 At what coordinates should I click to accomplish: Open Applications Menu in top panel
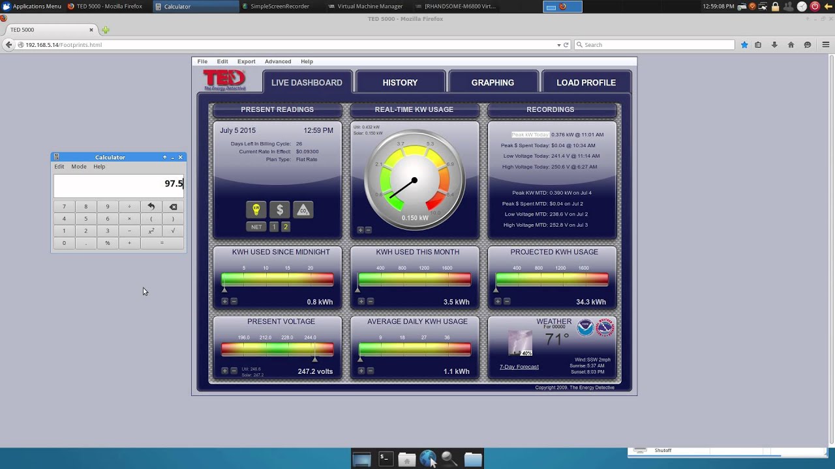pos(32,6)
